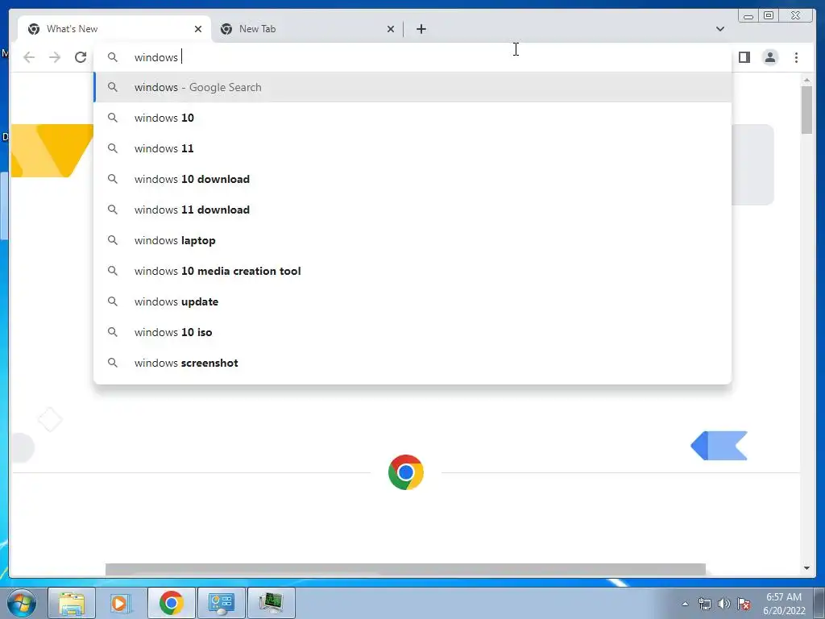Close the New Tab tab
The width and height of the screenshot is (825, 619).
tap(391, 29)
